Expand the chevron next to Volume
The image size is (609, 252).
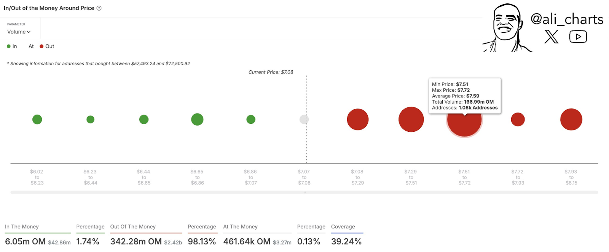tap(28, 32)
